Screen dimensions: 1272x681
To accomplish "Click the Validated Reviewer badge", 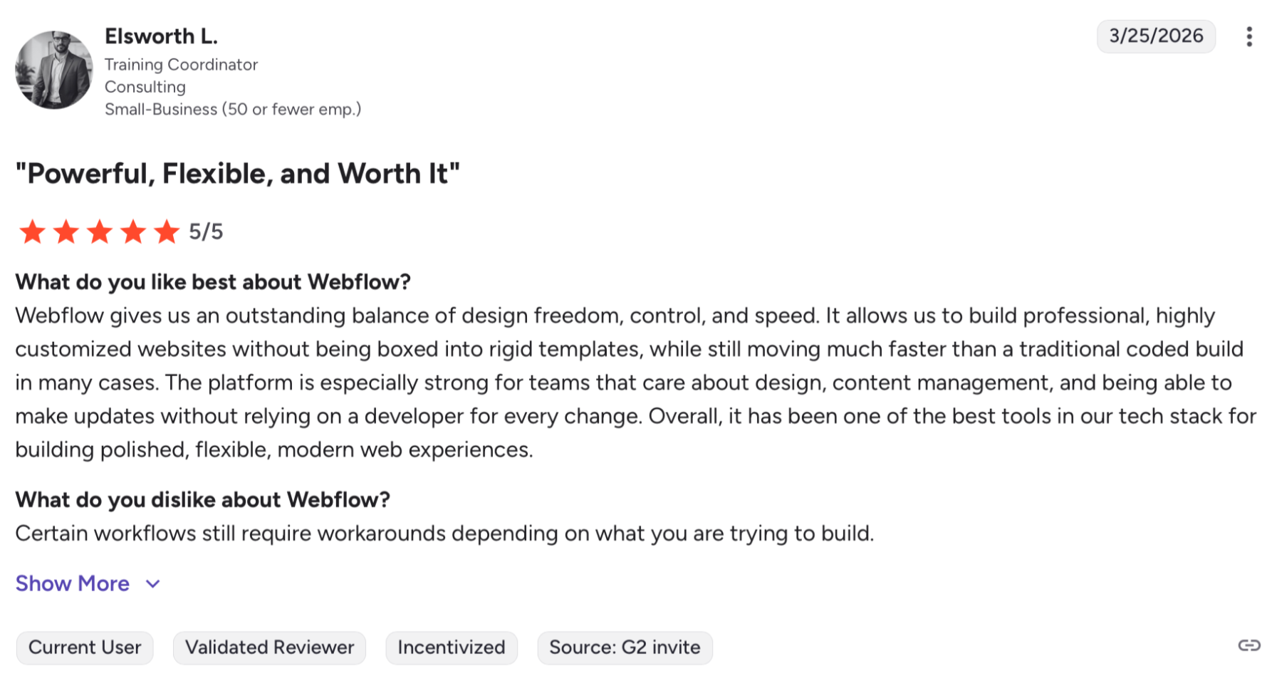I will 269,648.
